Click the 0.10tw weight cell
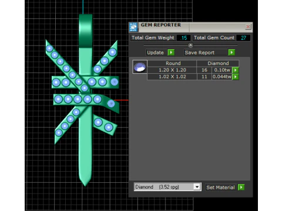The height and width of the screenshot is (211, 282). [222, 70]
